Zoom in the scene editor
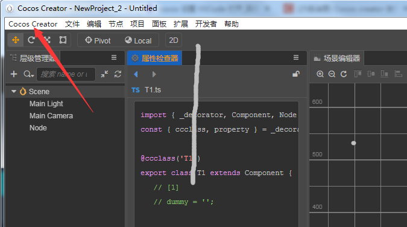The height and width of the screenshot is (227, 407). coord(320,74)
